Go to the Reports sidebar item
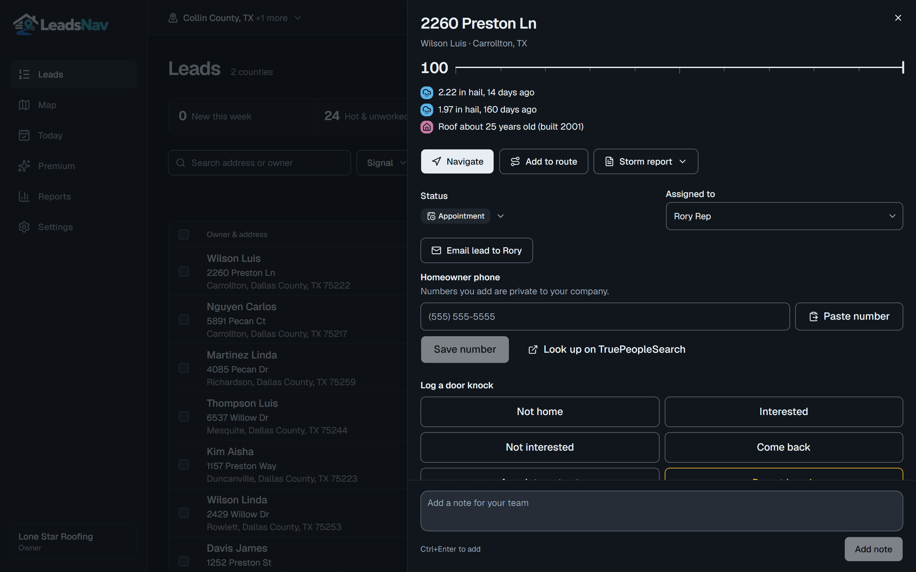The width and height of the screenshot is (916, 572). click(x=73, y=196)
